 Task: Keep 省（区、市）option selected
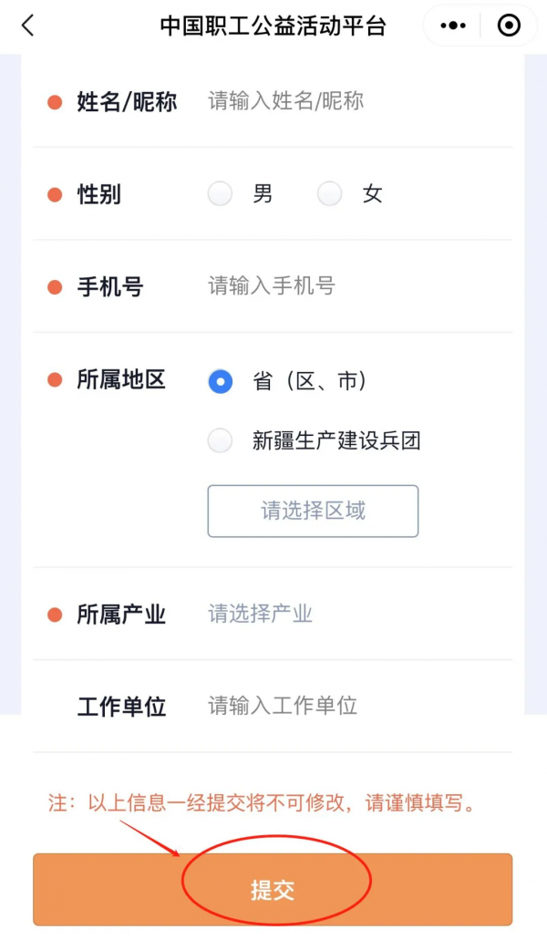220,381
